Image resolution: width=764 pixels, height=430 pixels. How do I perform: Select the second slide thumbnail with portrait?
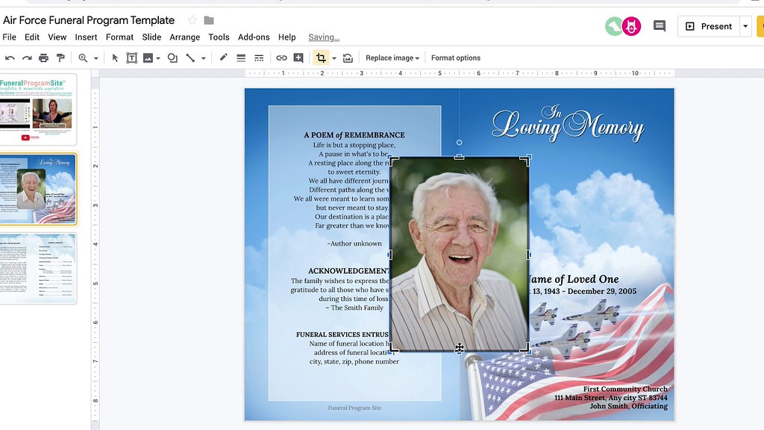(x=38, y=189)
